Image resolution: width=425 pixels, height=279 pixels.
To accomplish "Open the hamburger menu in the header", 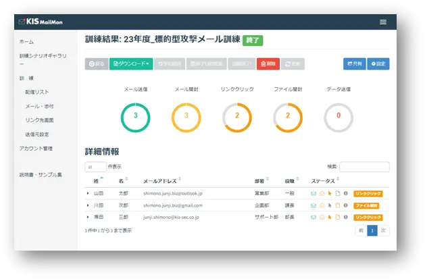I will pyautogui.click(x=382, y=22).
